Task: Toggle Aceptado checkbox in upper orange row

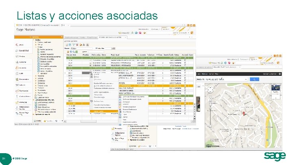Action: (x=185, y=86)
